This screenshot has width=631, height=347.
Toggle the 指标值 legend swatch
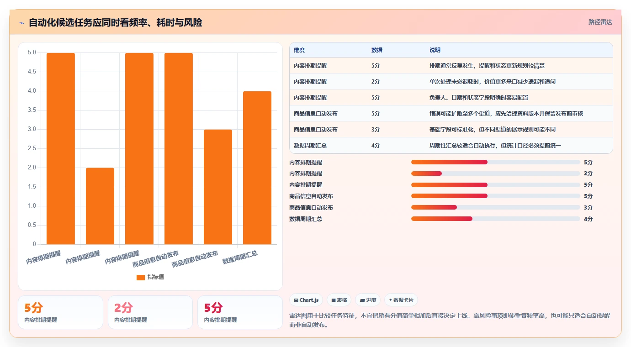[x=141, y=277]
